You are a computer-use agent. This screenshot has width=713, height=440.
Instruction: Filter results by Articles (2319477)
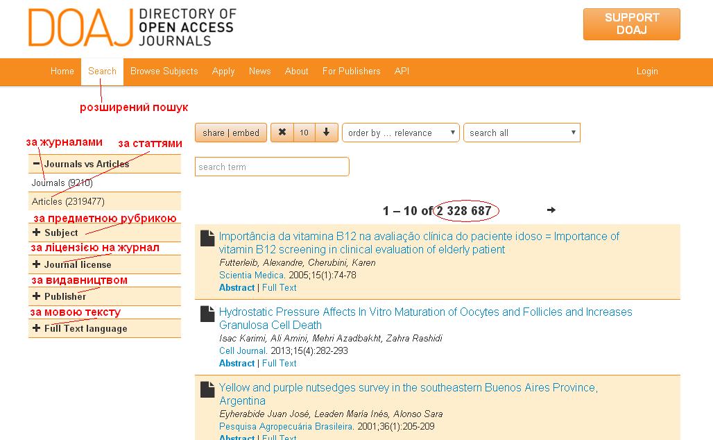(68, 201)
